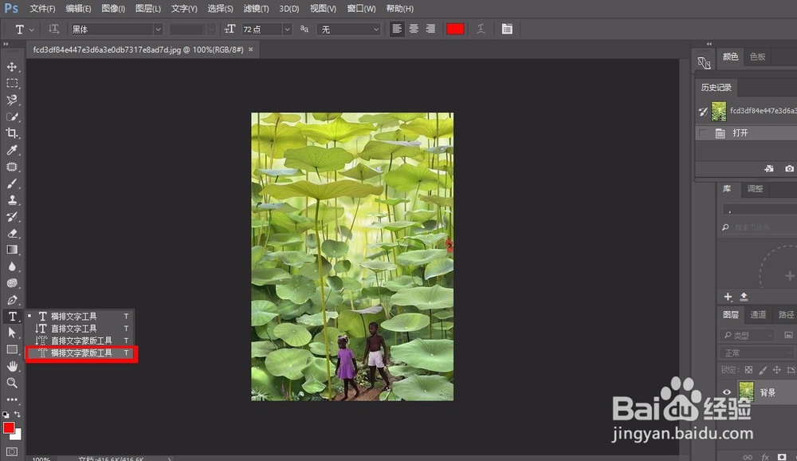Switch to the 色板 tab

pos(757,57)
